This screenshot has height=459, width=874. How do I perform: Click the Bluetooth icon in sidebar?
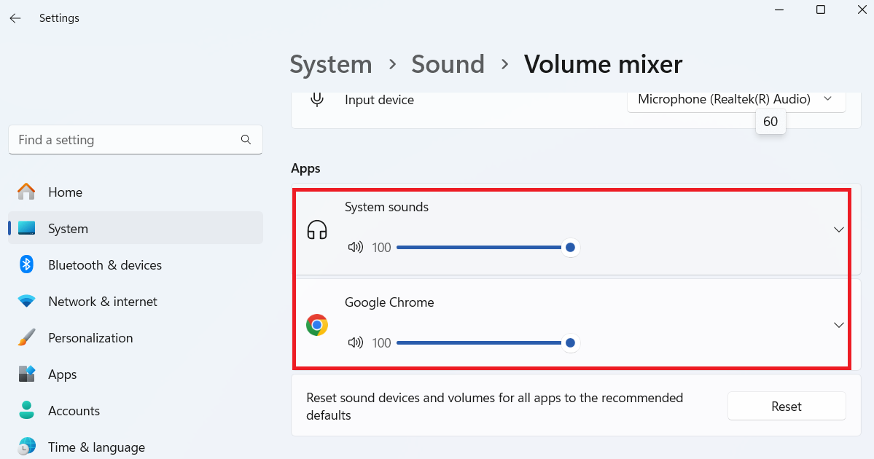pyautogui.click(x=26, y=264)
